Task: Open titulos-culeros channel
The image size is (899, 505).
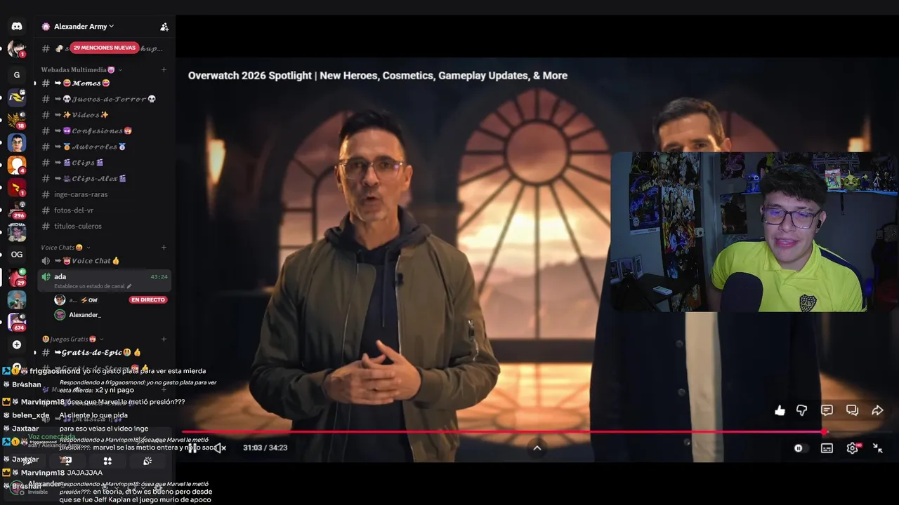Action: 104,226
